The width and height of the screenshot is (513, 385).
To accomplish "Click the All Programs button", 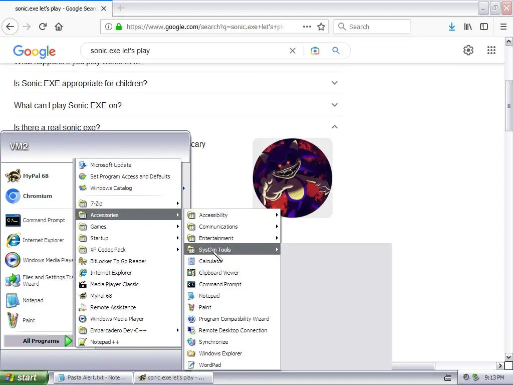I will 38,341.
